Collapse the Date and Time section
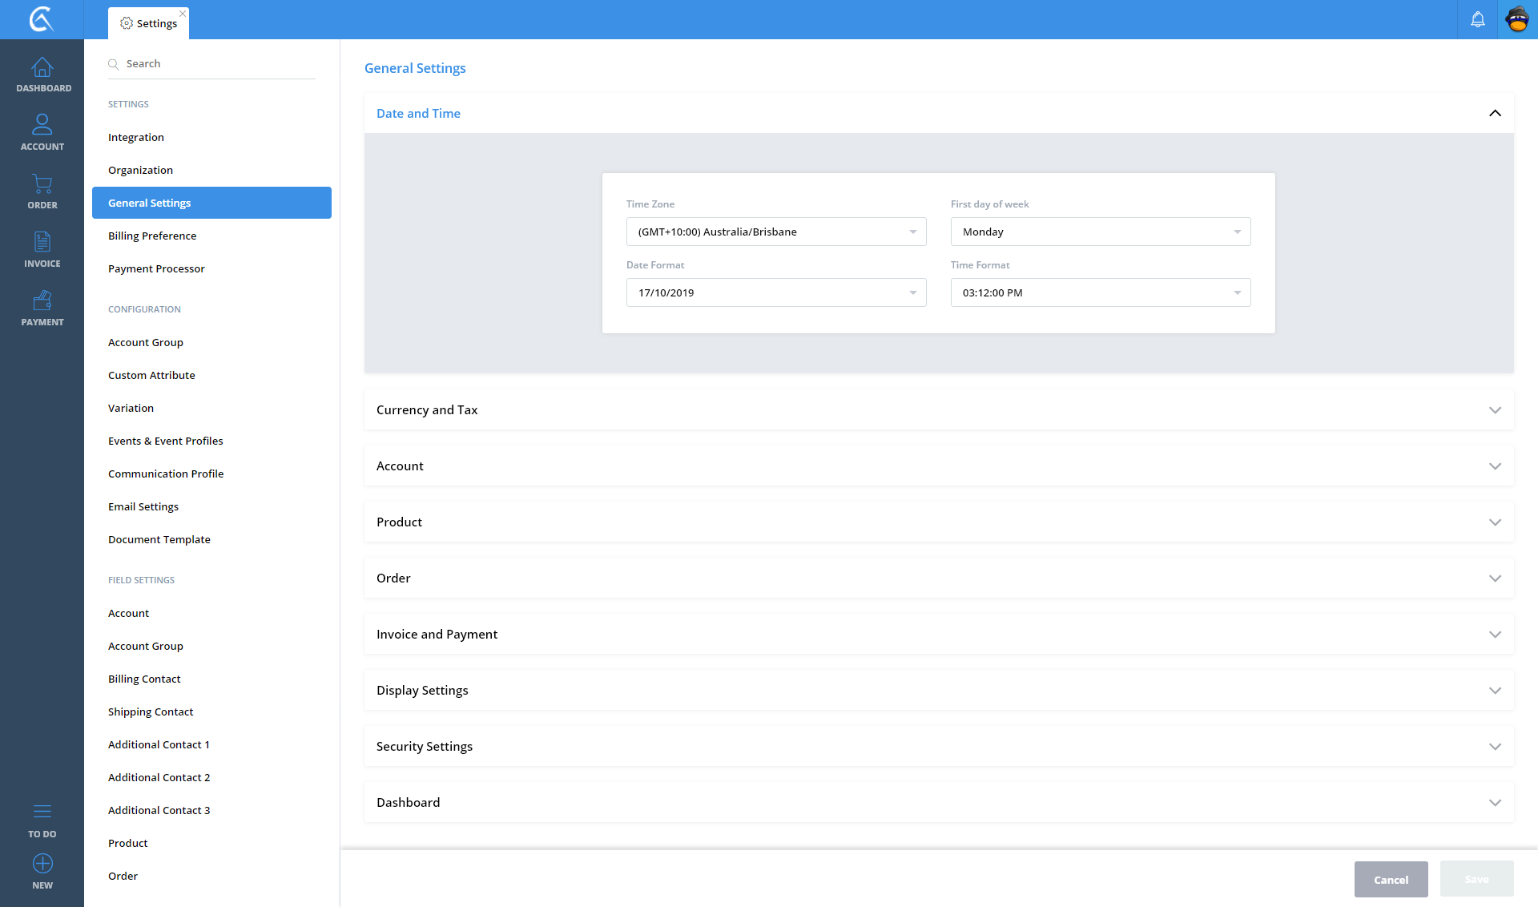 click(1495, 113)
